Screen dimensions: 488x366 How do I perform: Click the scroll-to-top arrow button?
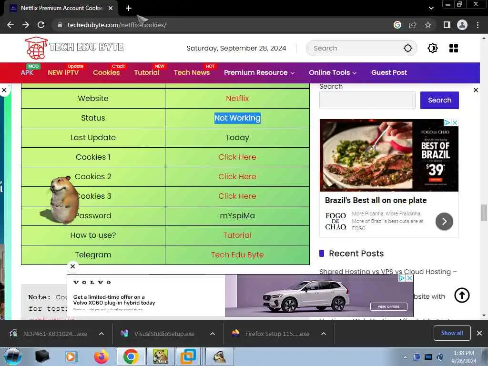(462, 295)
